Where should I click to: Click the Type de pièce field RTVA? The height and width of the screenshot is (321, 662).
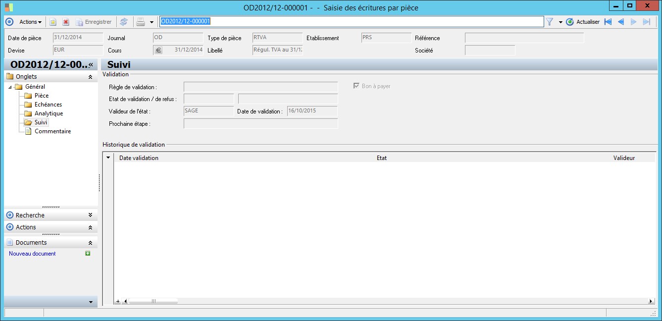pyautogui.click(x=277, y=38)
